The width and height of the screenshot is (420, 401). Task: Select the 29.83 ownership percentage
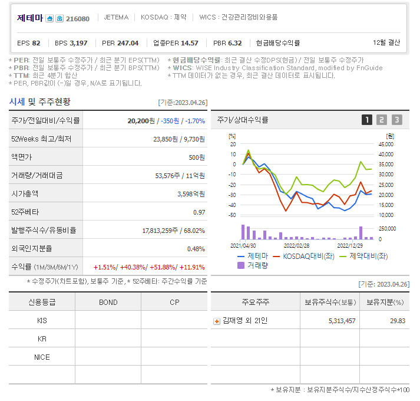pyautogui.click(x=398, y=321)
